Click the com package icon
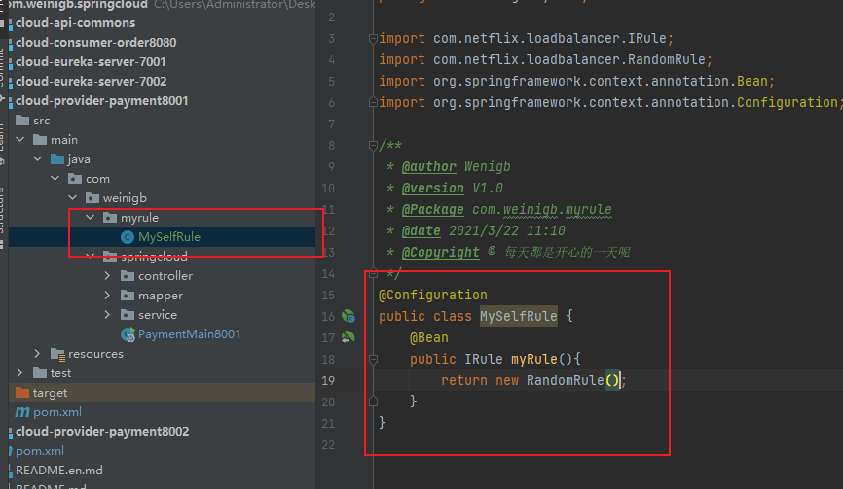This screenshot has height=489, width=843. pyautogui.click(x=75, y=178)
